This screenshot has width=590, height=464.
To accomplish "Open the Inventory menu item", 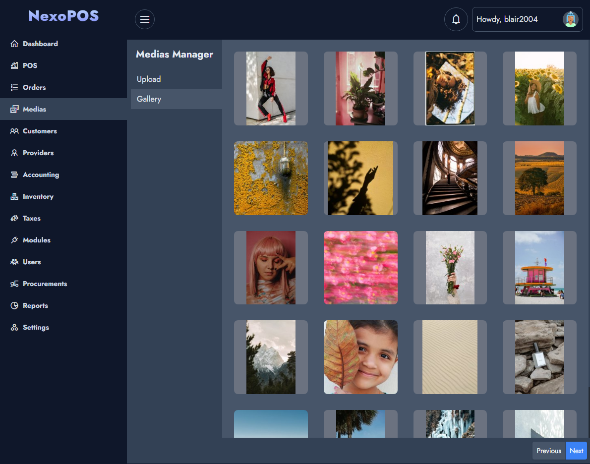I will [x=63, y=196].
